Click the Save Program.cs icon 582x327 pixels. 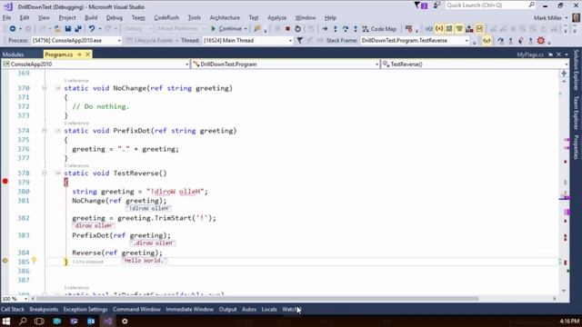(x=68, y=28)
